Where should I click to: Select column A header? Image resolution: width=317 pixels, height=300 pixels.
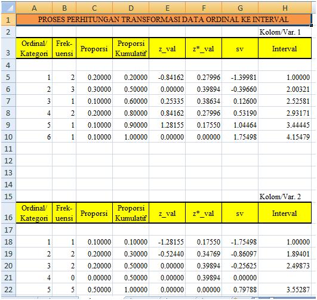tap(34, 8)
